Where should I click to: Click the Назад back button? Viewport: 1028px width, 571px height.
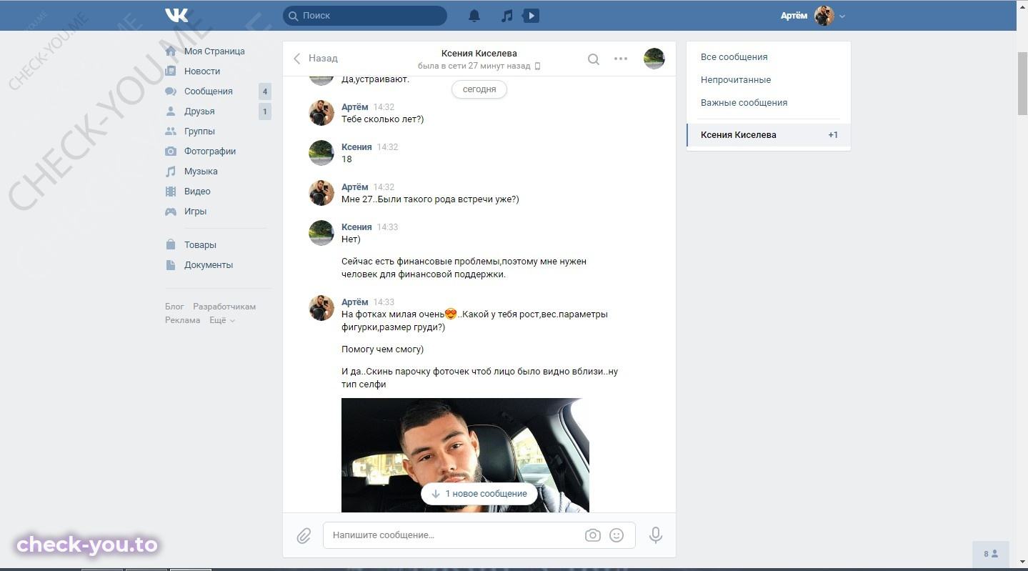pyautogui.click(x=316, y=59)
